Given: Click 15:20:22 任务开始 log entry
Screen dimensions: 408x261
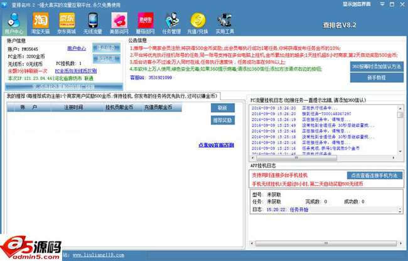Looking at the screenshot, I should coord(287,210).
